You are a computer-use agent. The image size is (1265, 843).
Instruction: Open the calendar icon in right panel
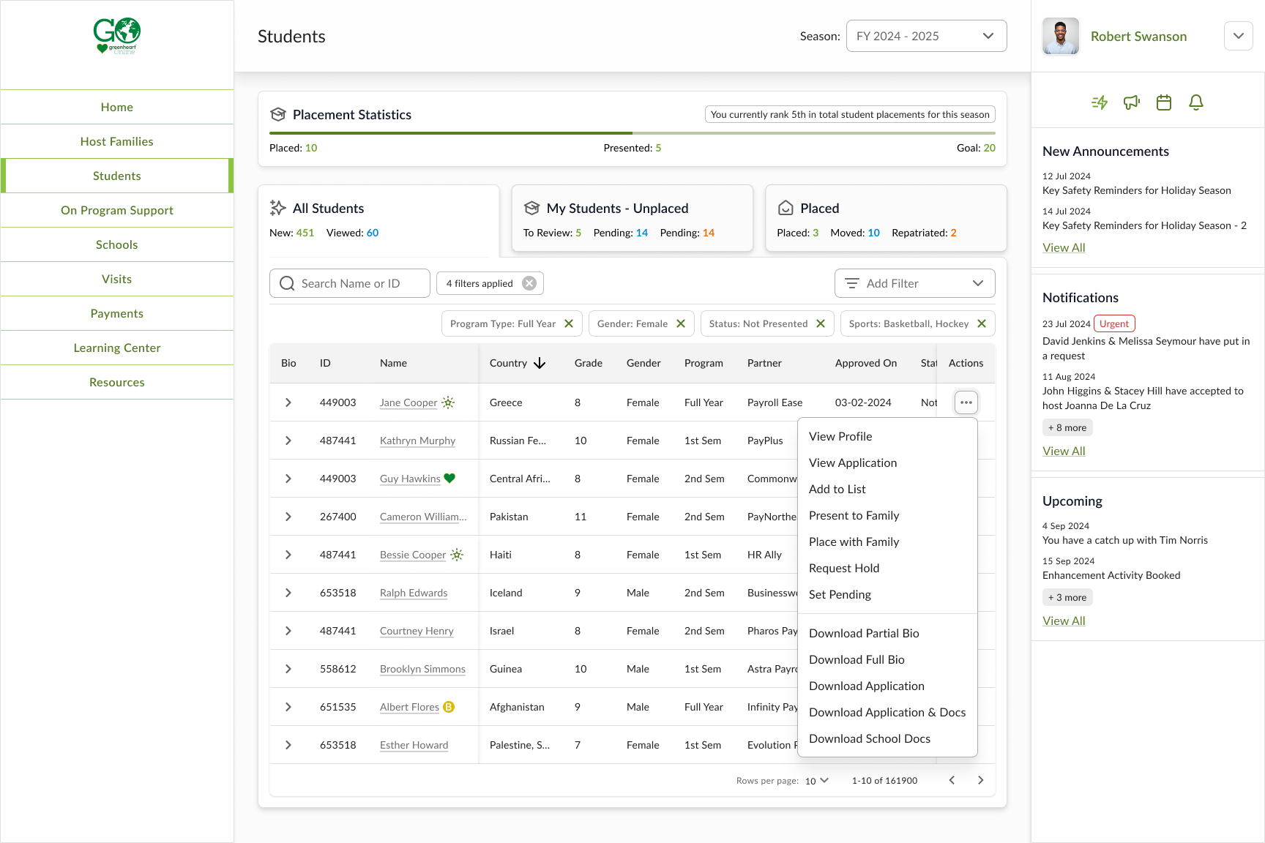[1163, 102]
